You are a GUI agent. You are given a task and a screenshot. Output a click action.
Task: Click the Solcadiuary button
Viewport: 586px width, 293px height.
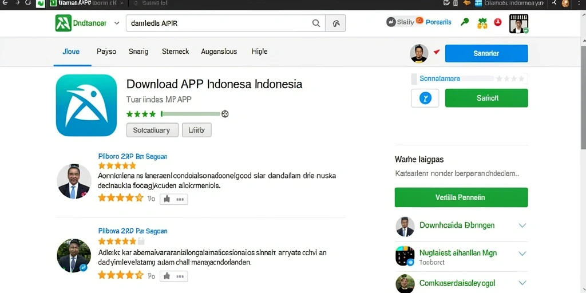[x=152, y=130]
